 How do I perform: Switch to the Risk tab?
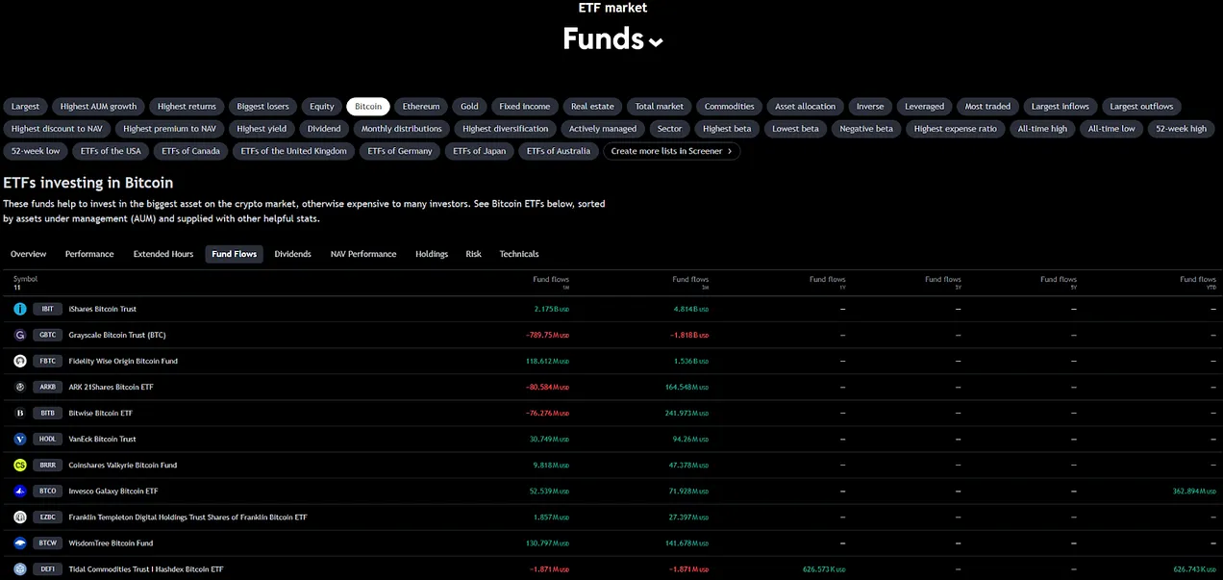coord(474,254)
